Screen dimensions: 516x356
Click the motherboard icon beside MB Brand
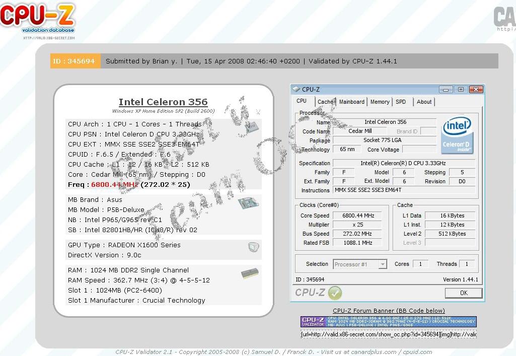249,203
